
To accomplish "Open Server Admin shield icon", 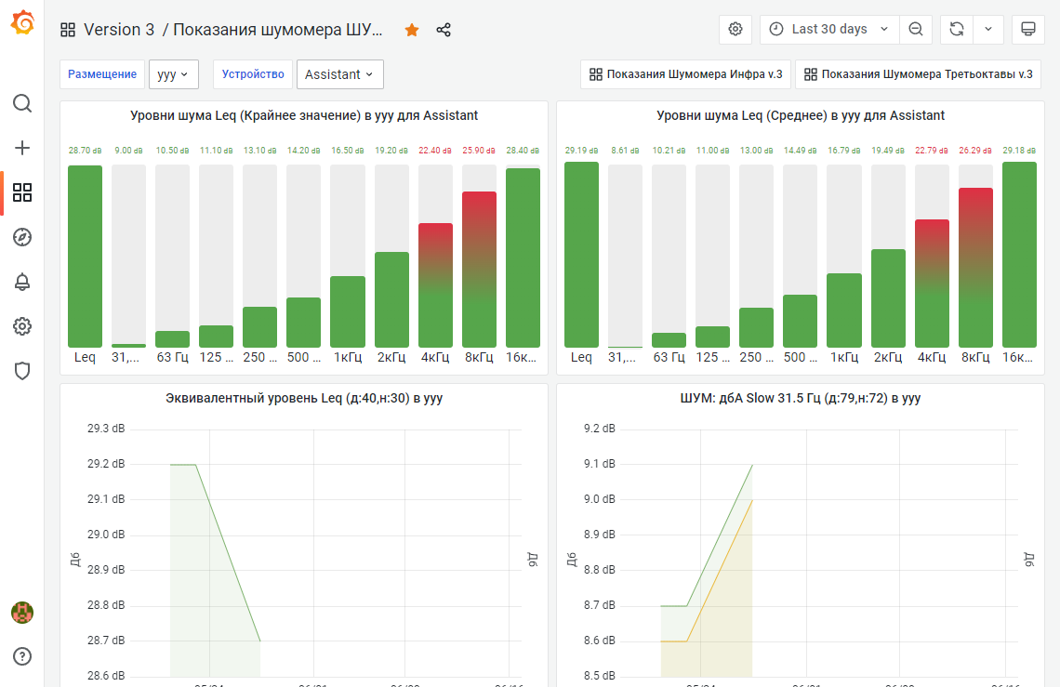I will (22, 371).
